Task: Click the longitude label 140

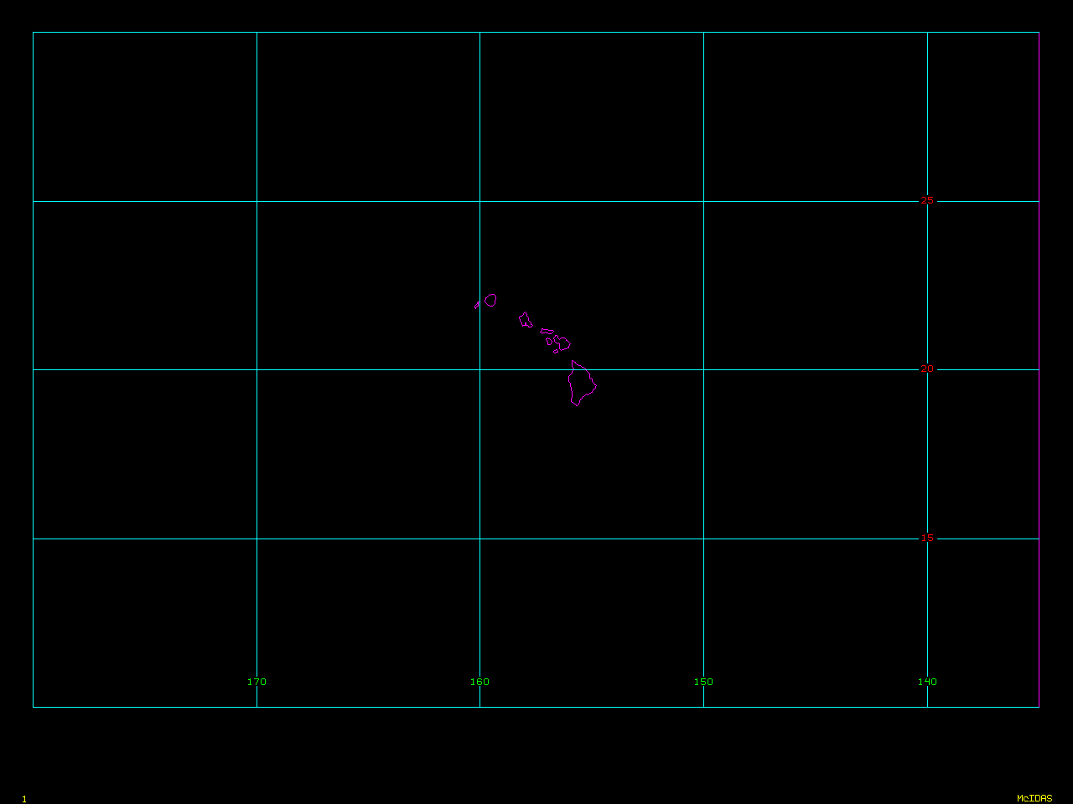Action: click(927, 682)
